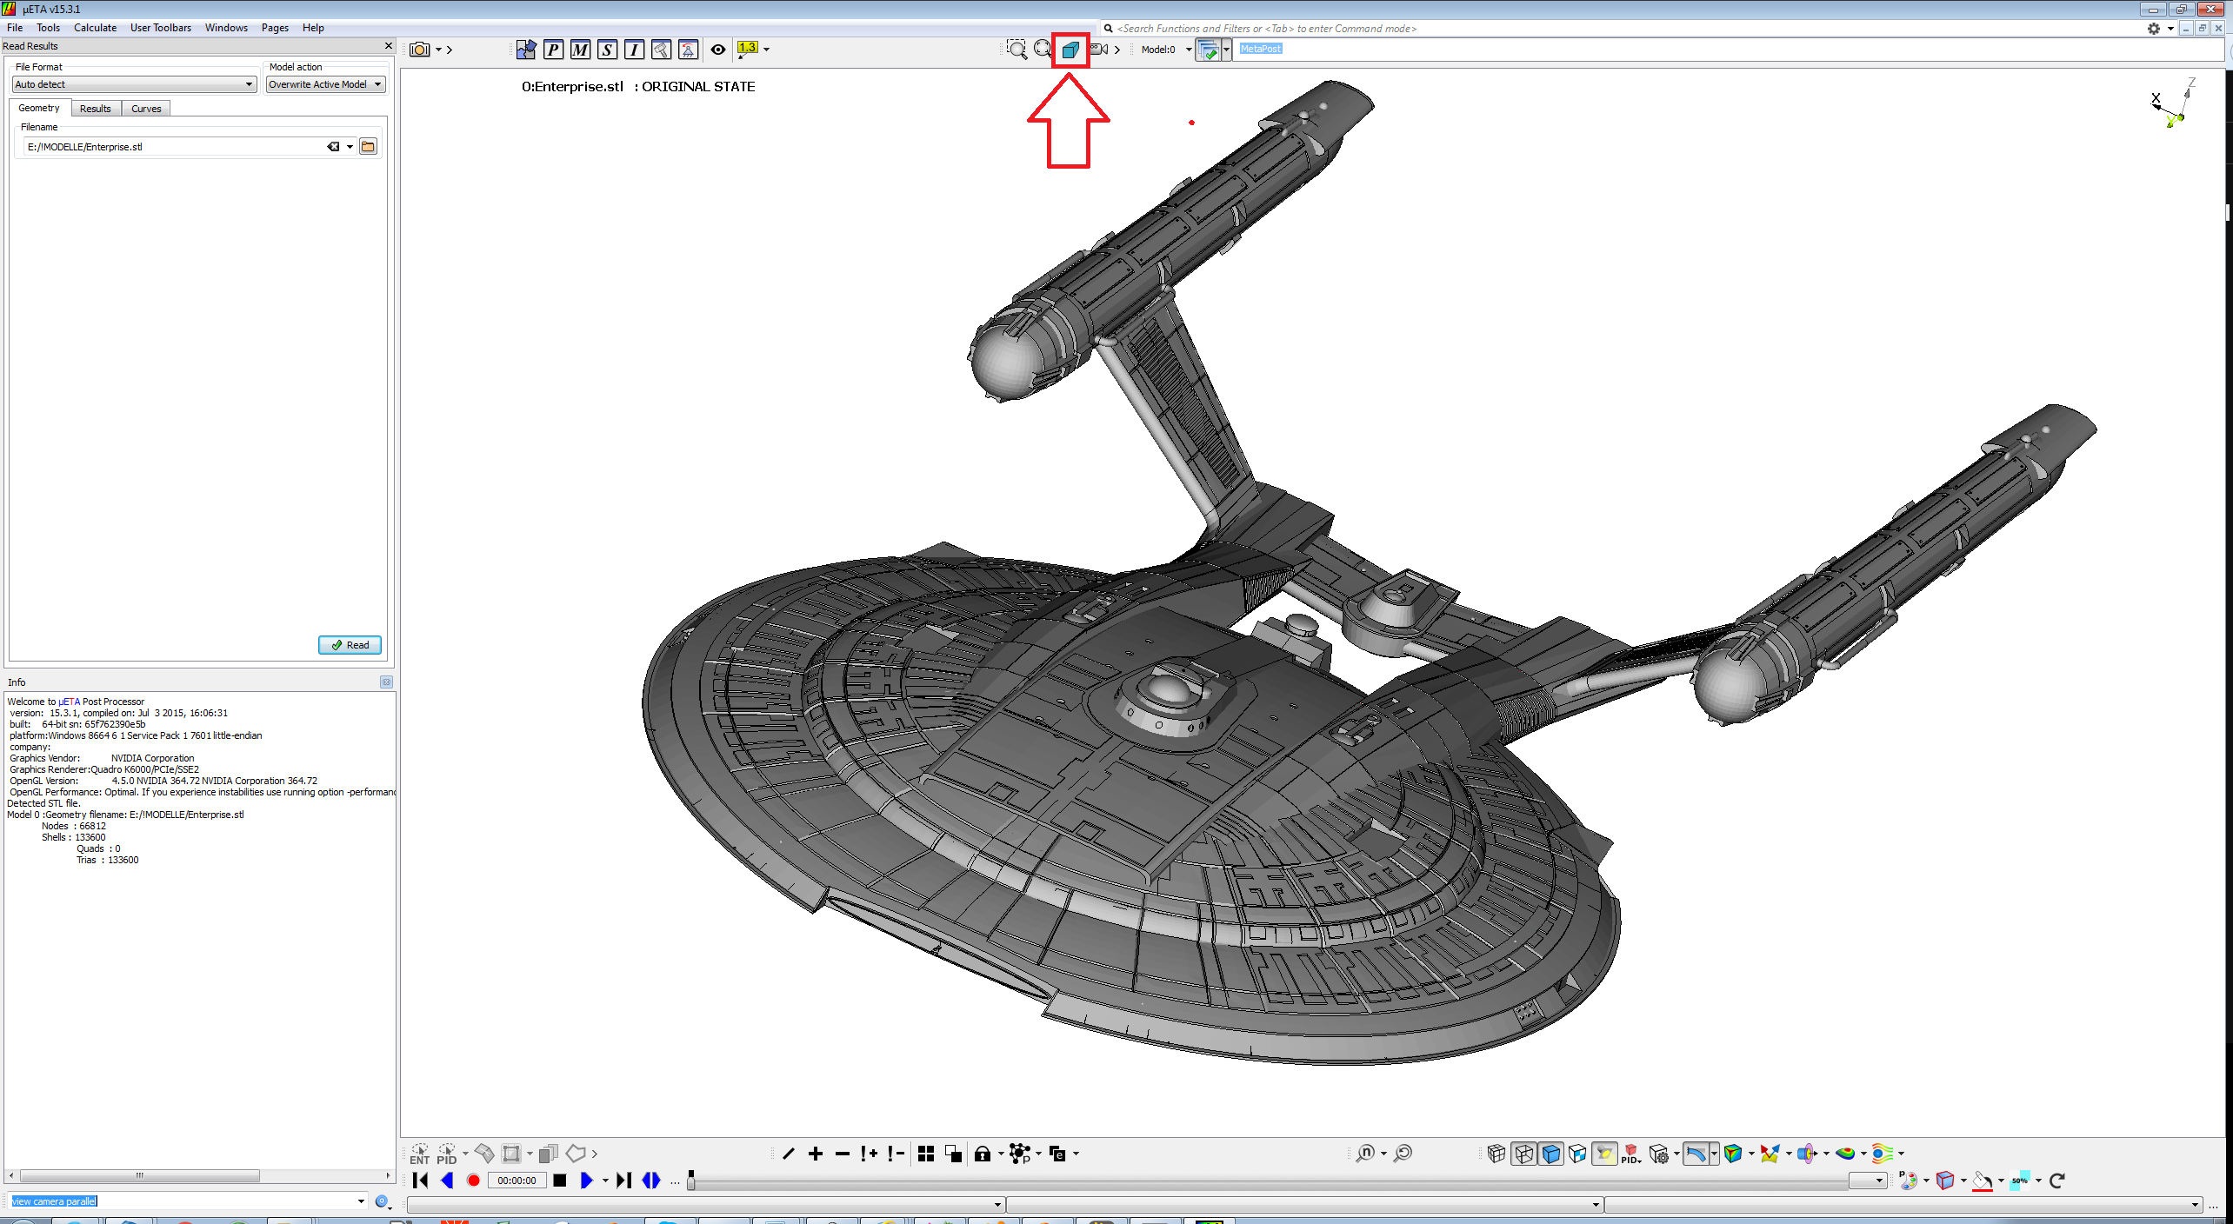Viewport: 2233px width, 1224px height.
Task: Click the blue play forward button
Action: (587, 1181)
